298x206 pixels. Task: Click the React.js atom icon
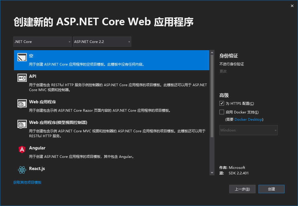(22, 170)
